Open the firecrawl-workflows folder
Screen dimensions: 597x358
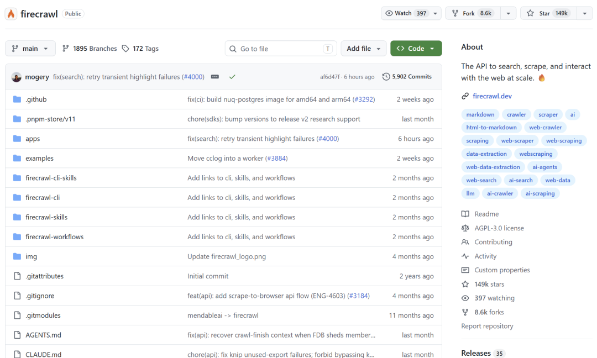coord(54,236)
